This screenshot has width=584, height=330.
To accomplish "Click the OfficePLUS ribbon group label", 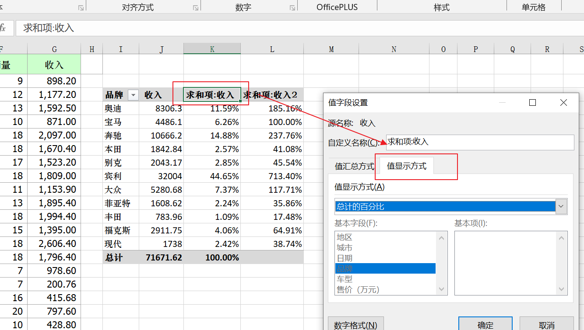I will 337,7.
